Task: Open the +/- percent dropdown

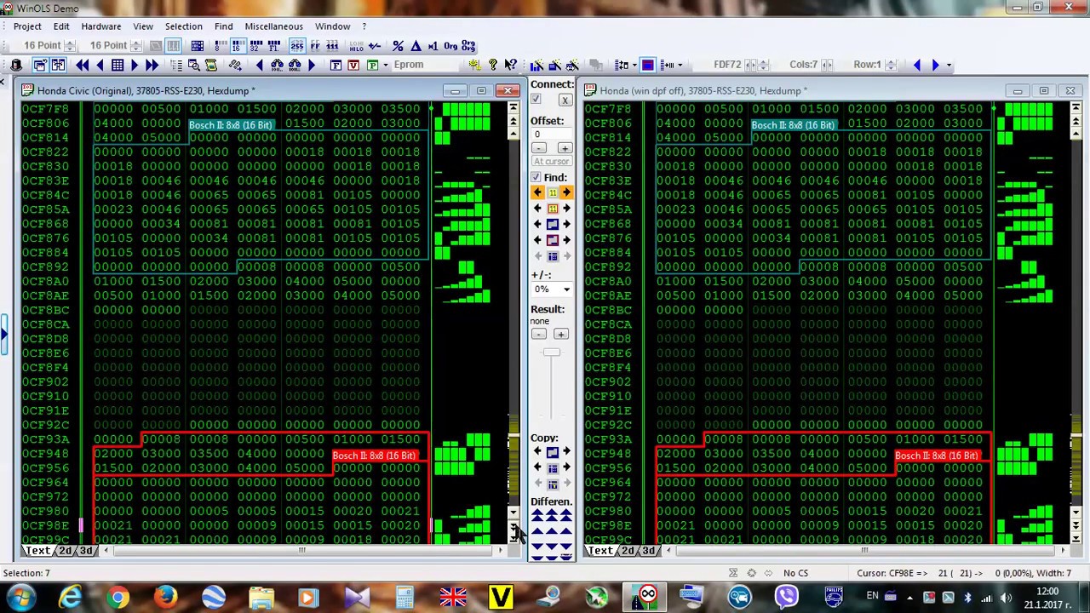Action: click(567, 289)
